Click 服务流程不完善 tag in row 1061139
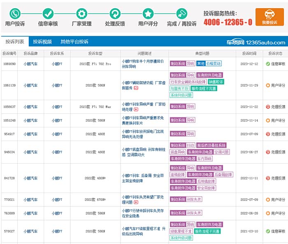Screen dimensions: 288x244 coord(204,89)
